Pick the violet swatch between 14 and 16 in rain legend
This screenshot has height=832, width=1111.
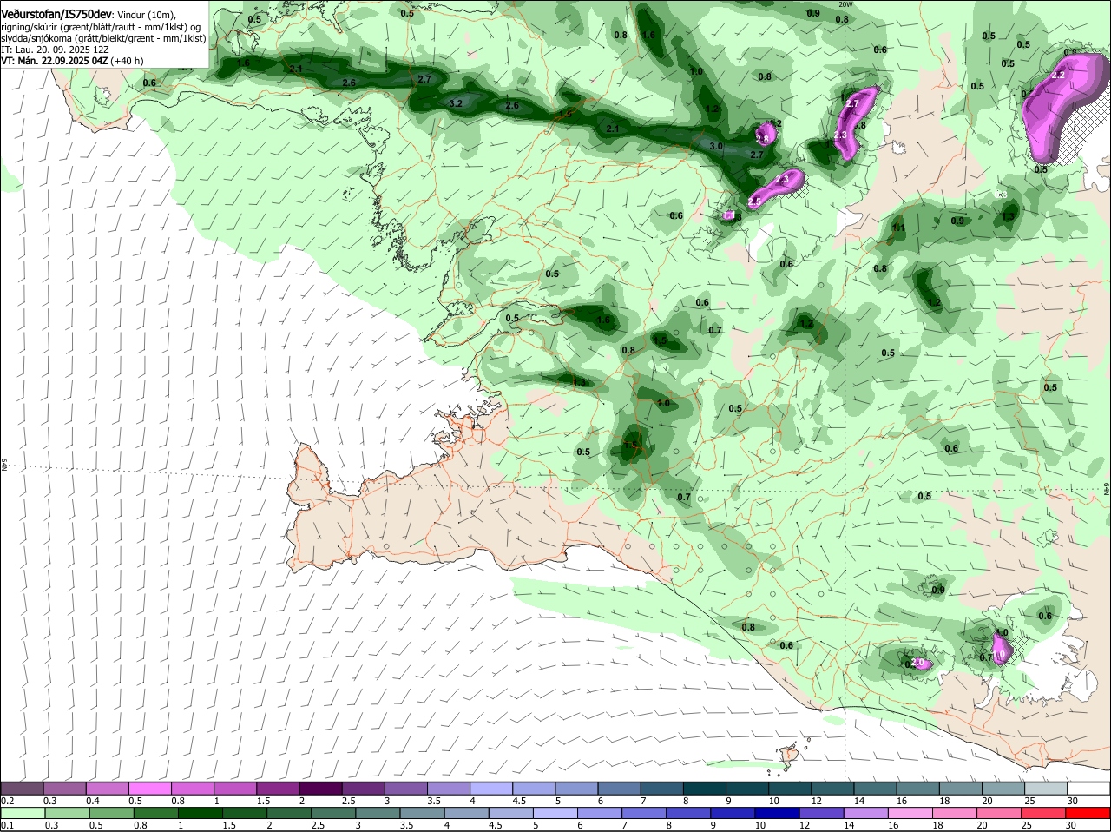pos(865,813)
